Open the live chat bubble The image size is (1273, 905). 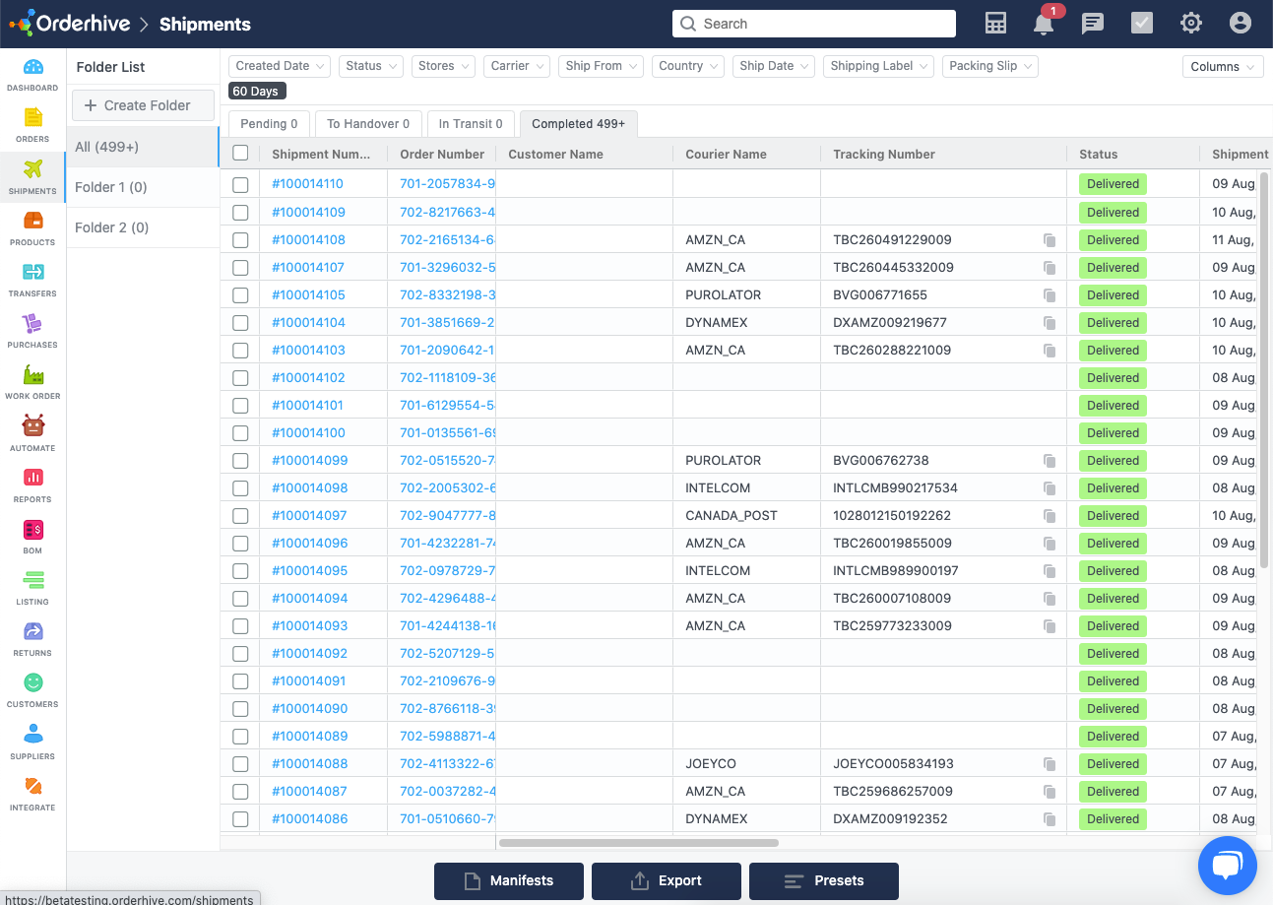click(1227, 866)
